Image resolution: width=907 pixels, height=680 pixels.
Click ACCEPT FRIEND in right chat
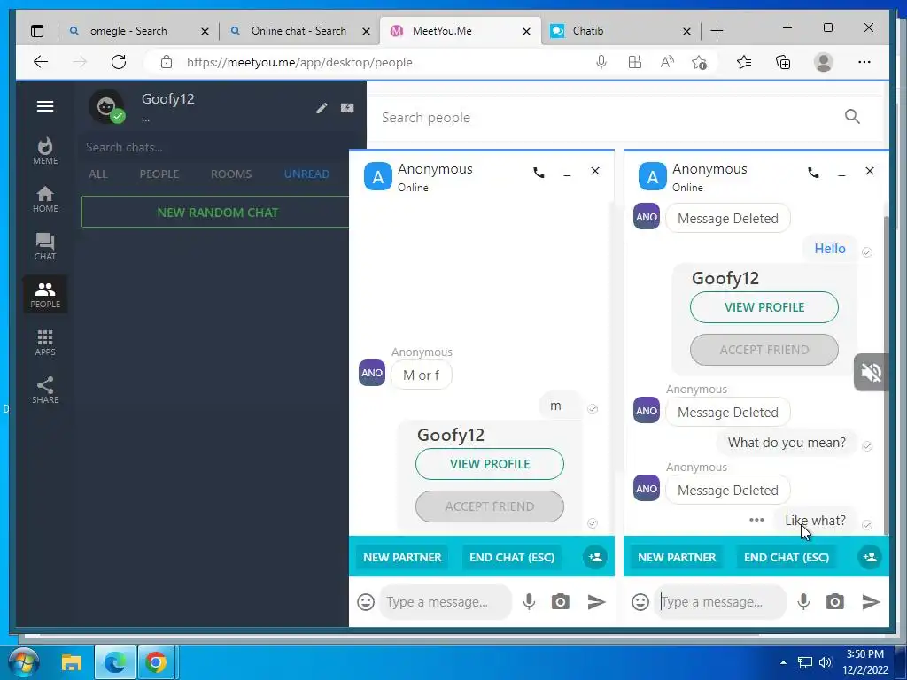pos(764,350)
